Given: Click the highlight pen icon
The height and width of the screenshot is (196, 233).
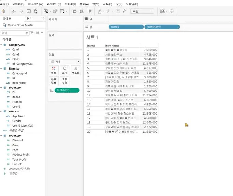Looking at the screenshot, I should tap(100, 11).
